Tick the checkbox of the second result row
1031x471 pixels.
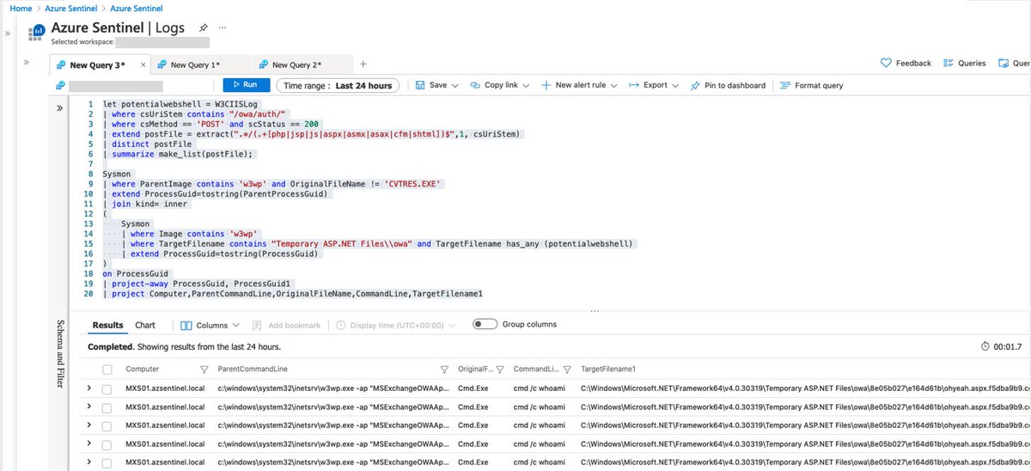(x=107, y=407)
